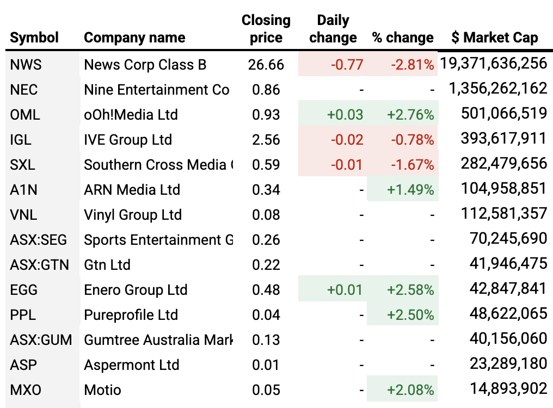Click the ASX:GUM symbol cell
Screen dimensions: 553x408
(41, 340)
